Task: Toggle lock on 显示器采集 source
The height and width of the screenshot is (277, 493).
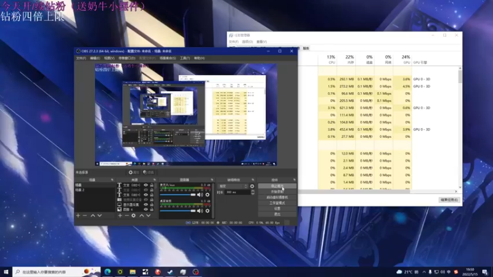Action: [152, 204]
